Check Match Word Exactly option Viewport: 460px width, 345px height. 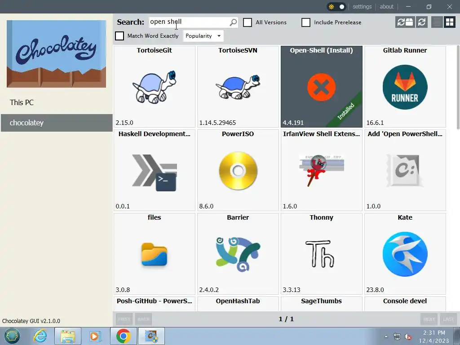click(x=119, y=36)
